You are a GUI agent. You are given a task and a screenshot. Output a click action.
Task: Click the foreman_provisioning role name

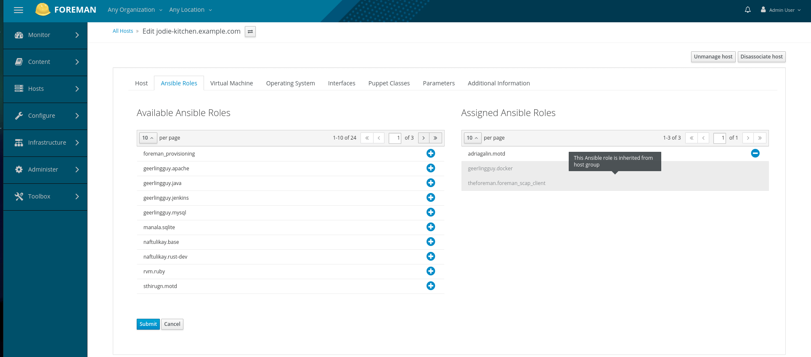[169, 154]
